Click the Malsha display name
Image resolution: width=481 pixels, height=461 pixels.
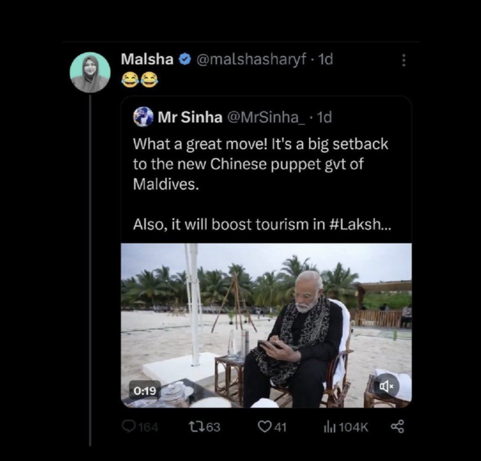(x=147, y=59)
